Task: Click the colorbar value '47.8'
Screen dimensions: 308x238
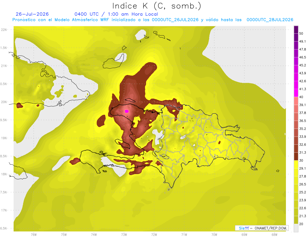Action: click(303, 49)
